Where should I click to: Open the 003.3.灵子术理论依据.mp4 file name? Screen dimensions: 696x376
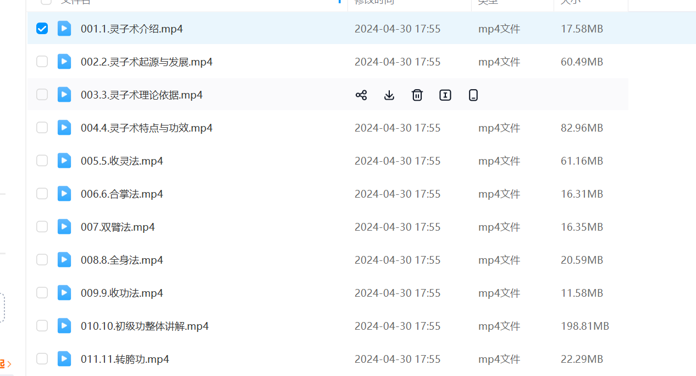(141, 95)
